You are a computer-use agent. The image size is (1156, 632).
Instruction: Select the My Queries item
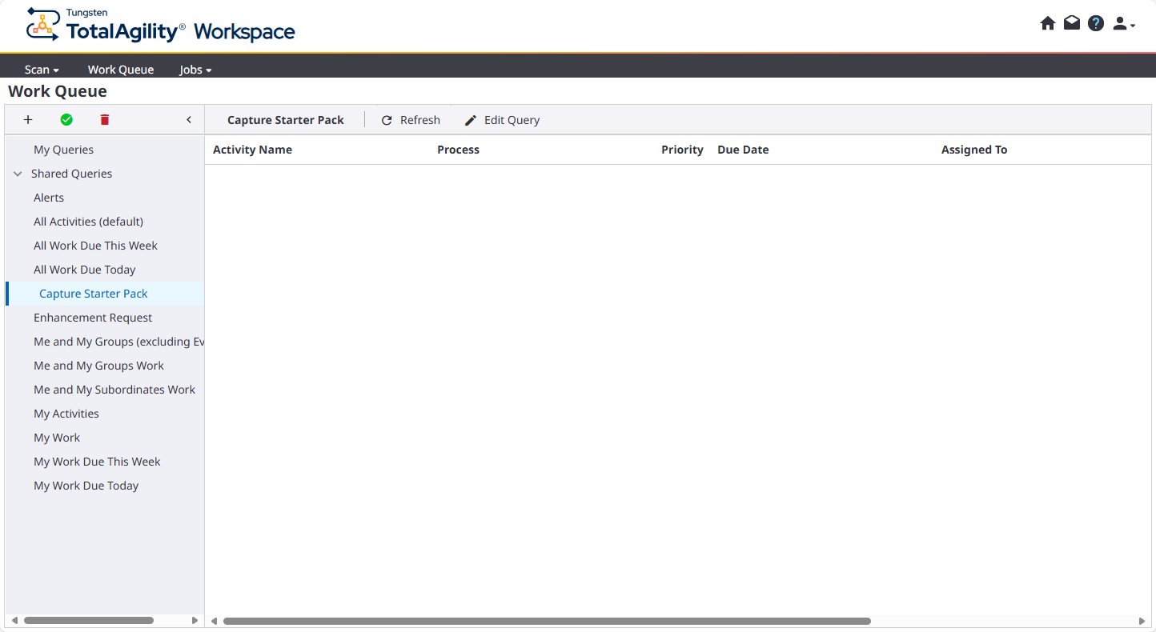click(63, 150)
